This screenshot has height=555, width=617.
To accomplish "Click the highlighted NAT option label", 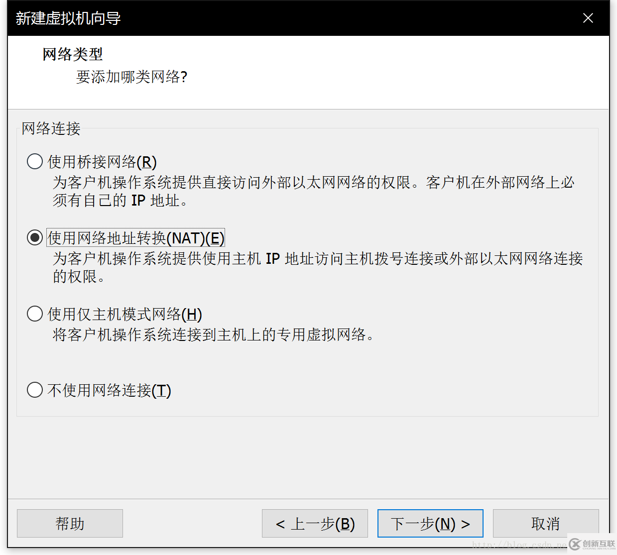I will pyautogui.click(x=135, y=238).
